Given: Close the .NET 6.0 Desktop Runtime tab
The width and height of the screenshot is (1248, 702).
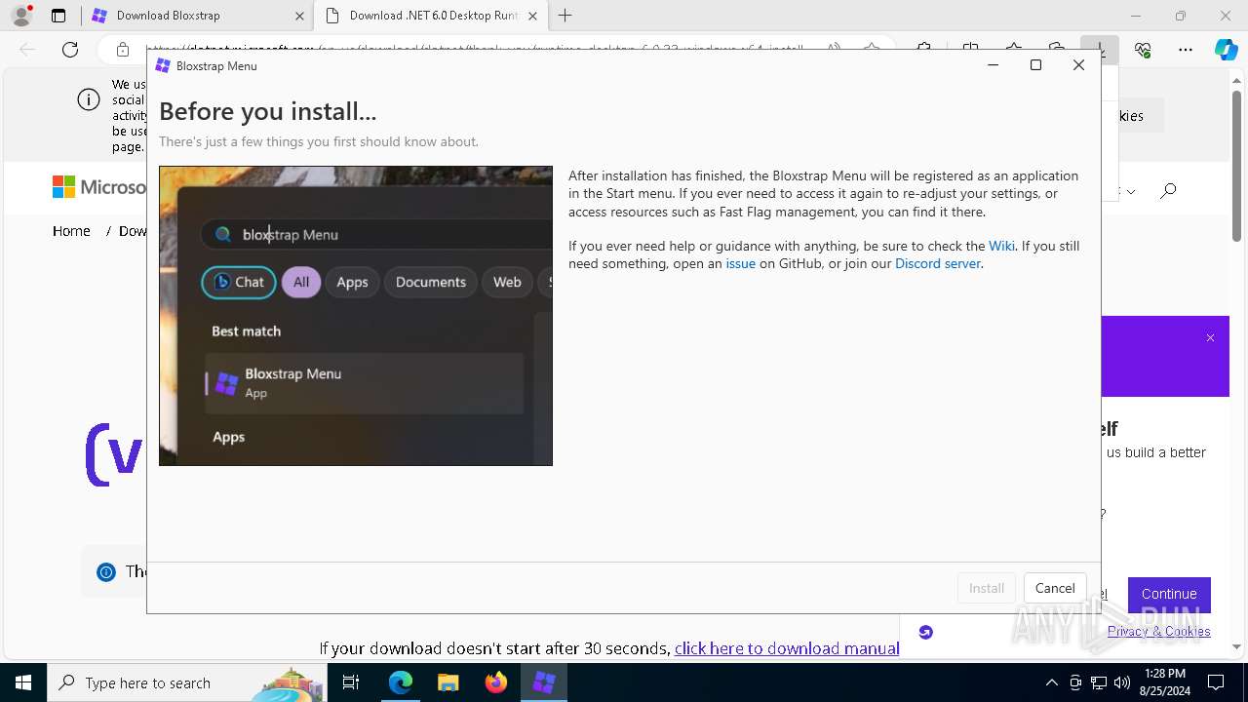Looking at the screenshot, I should tap(532, 16).
